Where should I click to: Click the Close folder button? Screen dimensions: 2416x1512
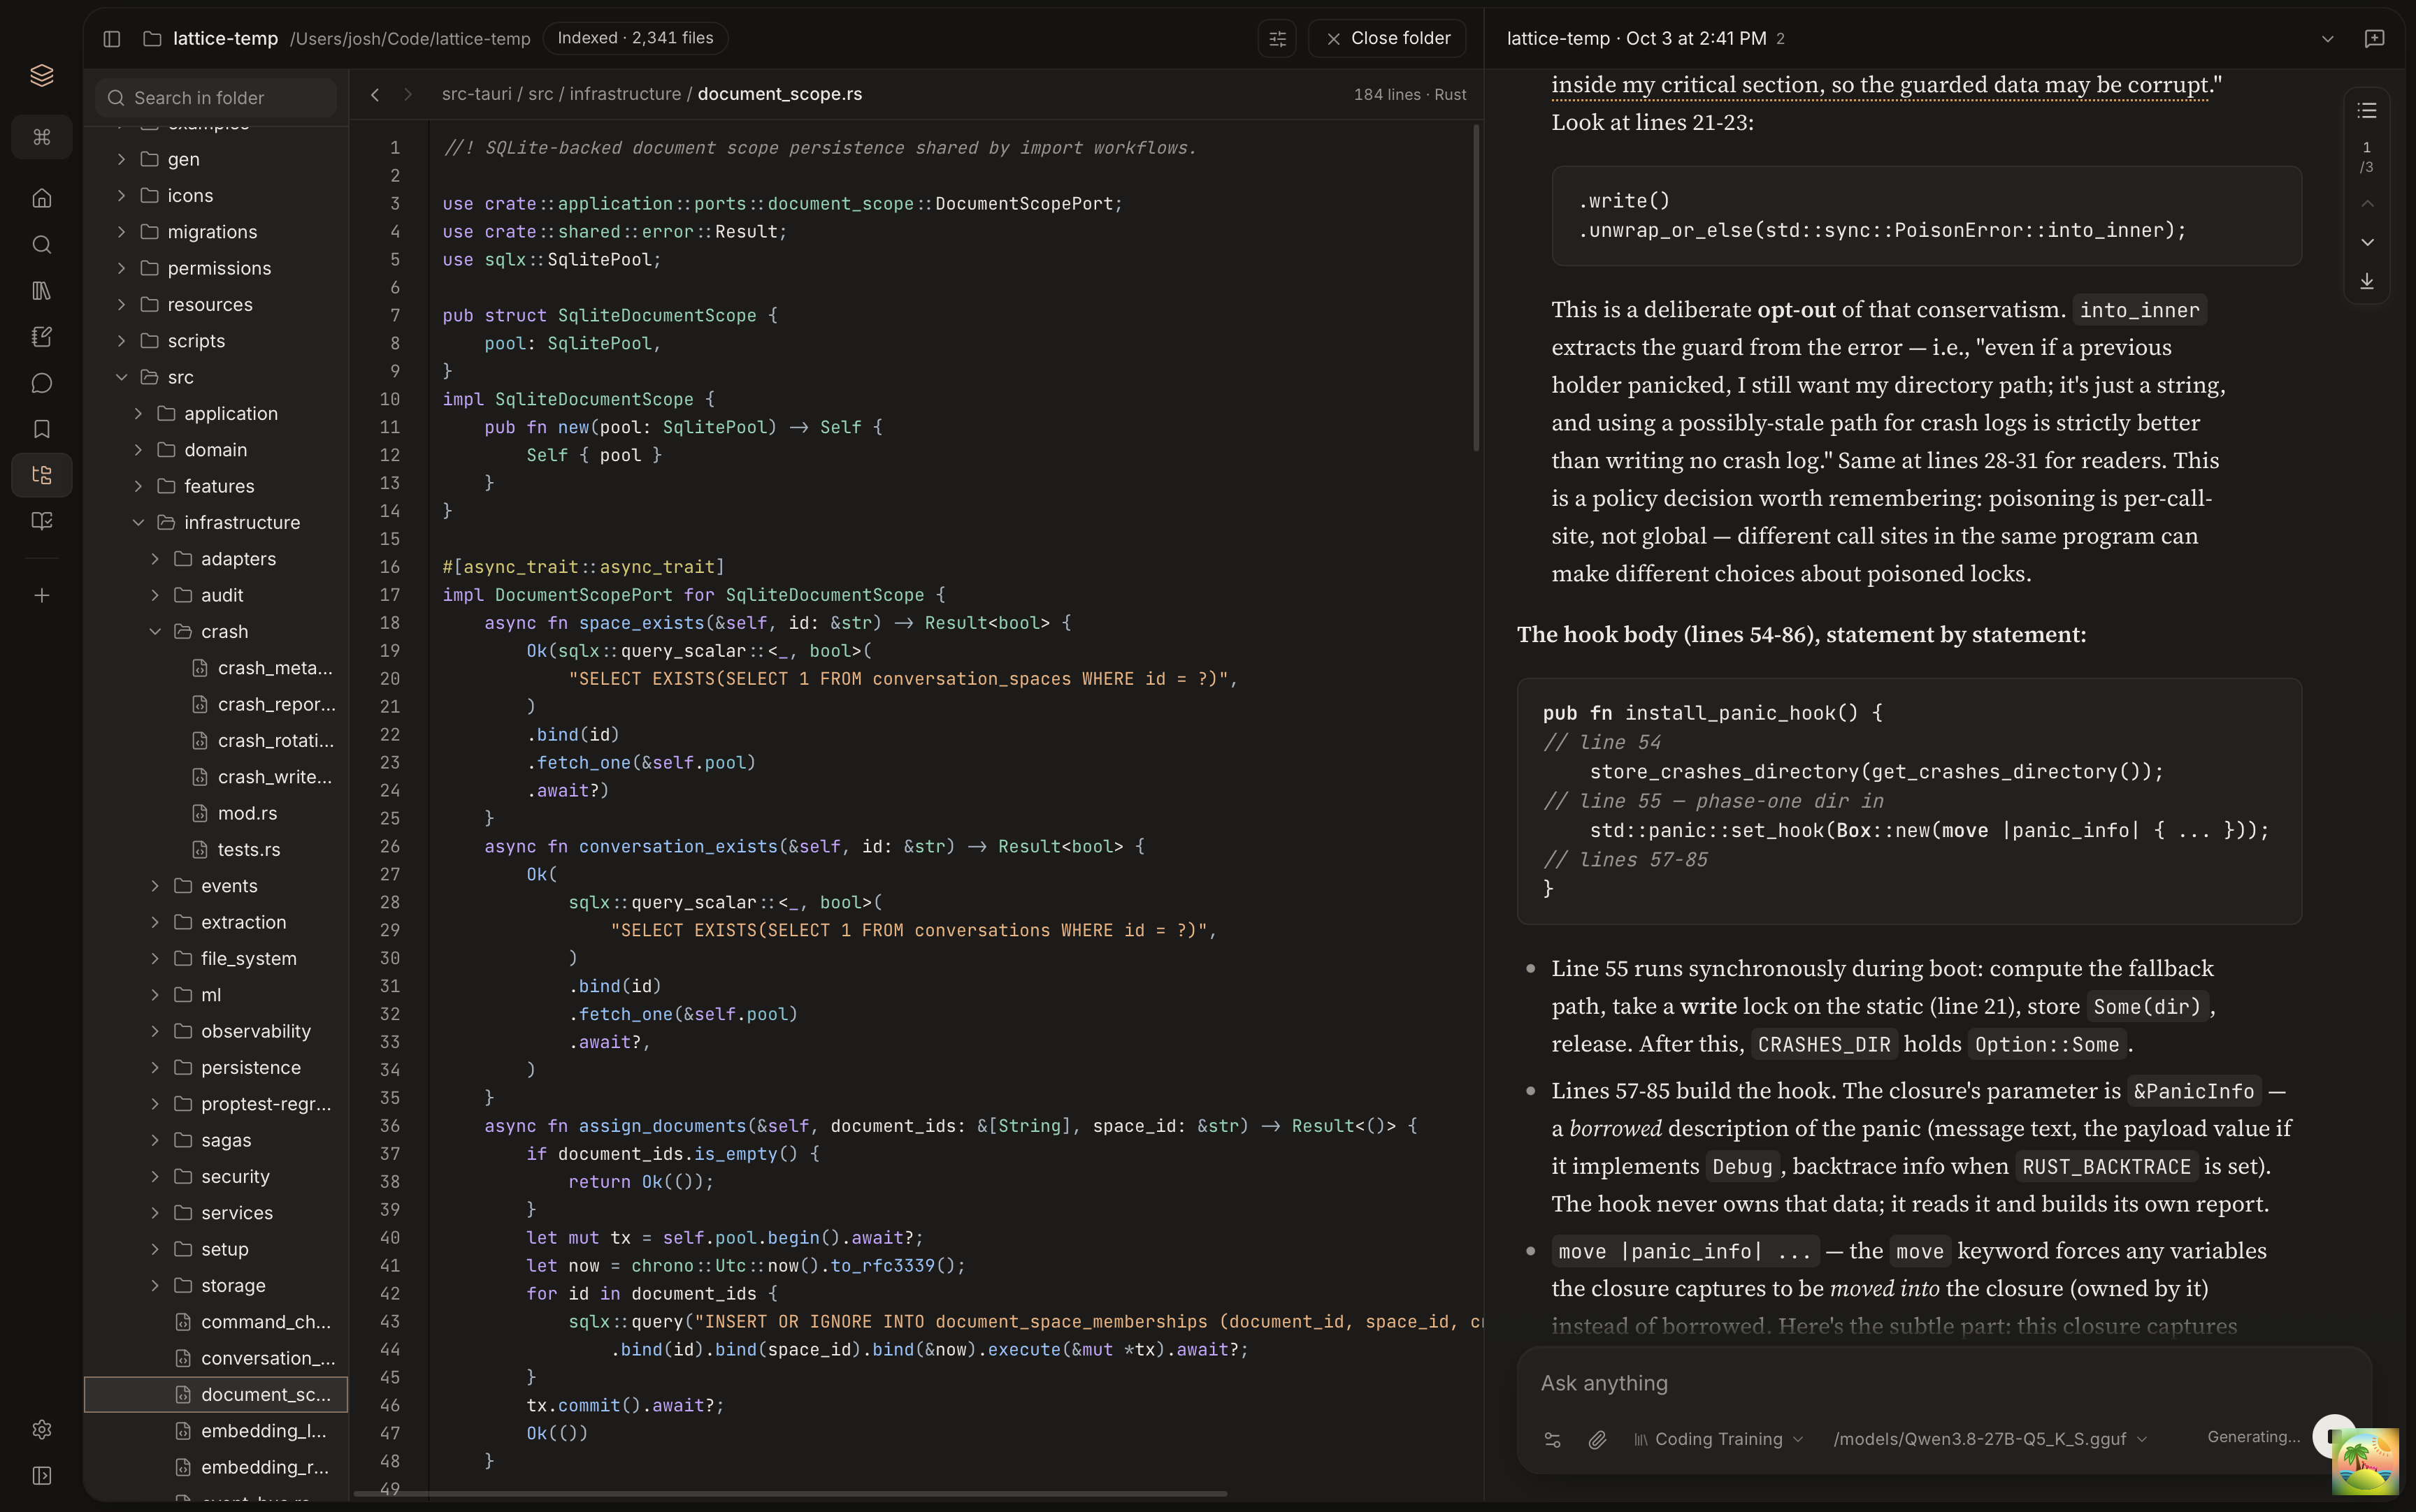pyautogui.click(x=1388, y=38)
